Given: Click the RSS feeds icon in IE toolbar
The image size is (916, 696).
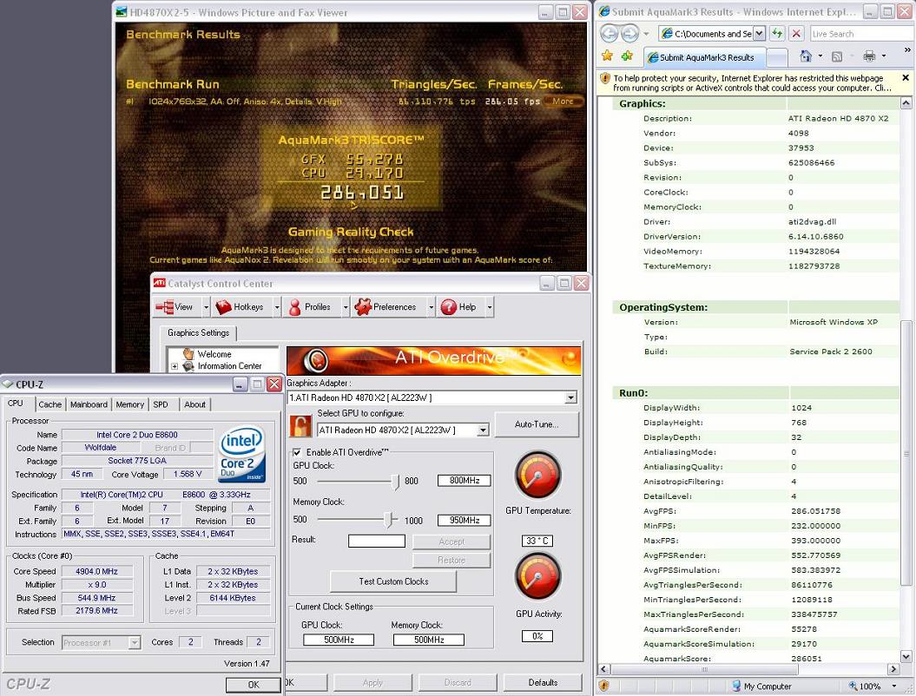Looking at the screenshot, I should [837, 56].
